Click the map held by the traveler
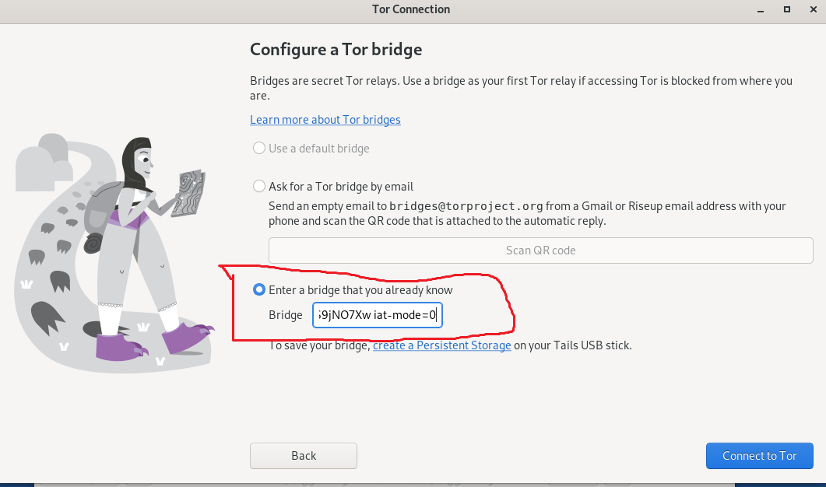The width and height of the screenshot is (826, 487). (188, 192)
